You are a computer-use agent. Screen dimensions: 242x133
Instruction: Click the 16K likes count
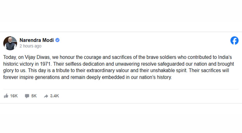click(x=14, y=96)
